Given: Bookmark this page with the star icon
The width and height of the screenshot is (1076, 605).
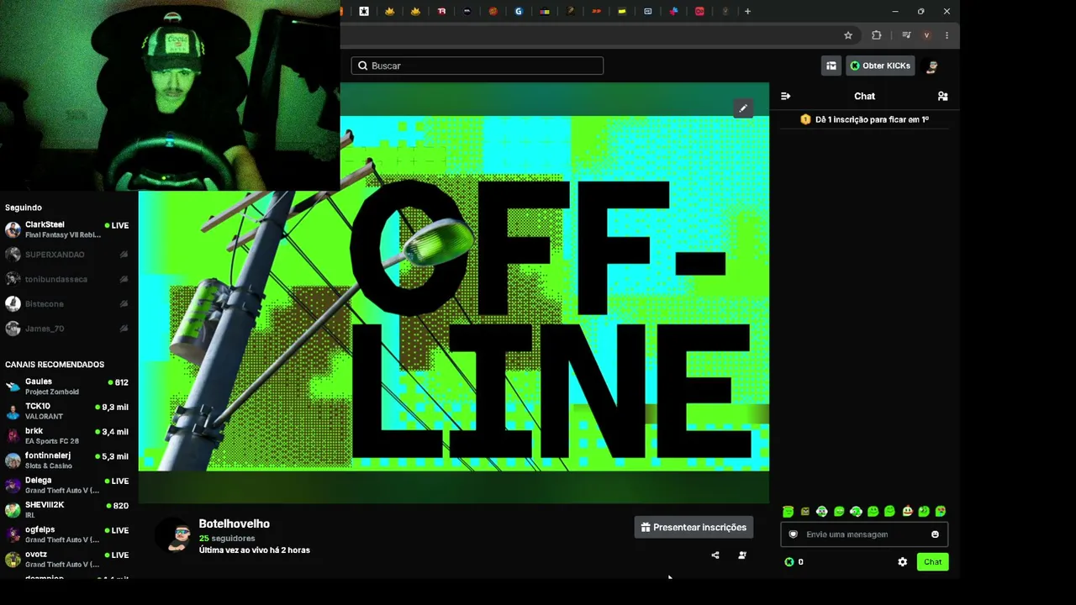Looking at the screenshot, I should tap(848, 35).
